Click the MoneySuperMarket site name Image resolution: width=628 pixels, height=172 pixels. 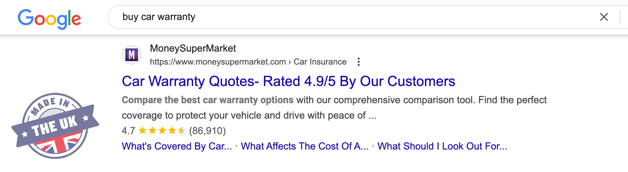[193, 48]
